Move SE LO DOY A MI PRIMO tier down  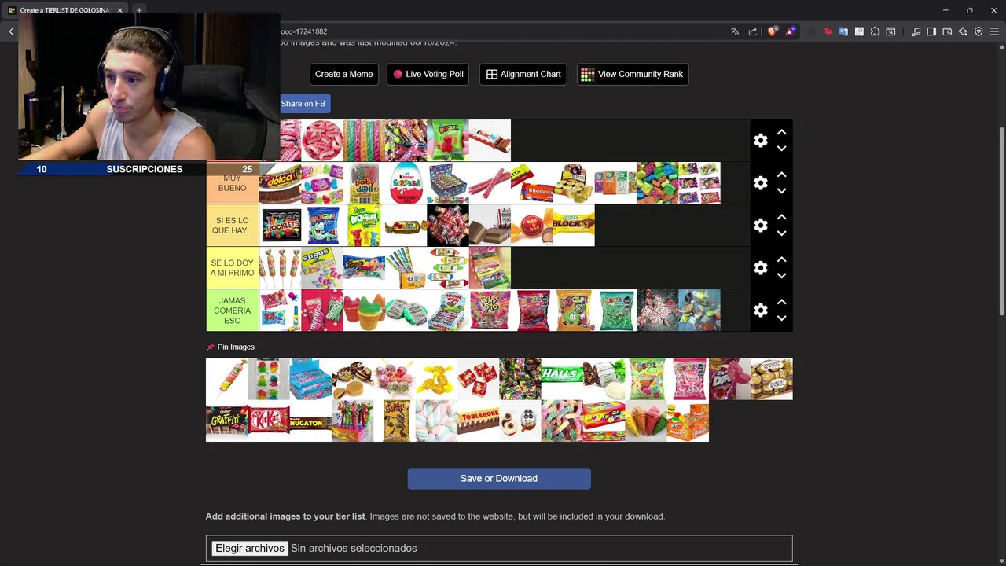(781, 276)
